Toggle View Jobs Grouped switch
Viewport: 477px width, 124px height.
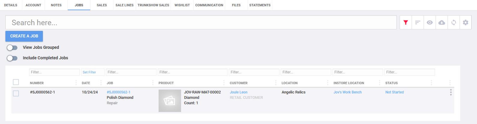click(12, 48)
